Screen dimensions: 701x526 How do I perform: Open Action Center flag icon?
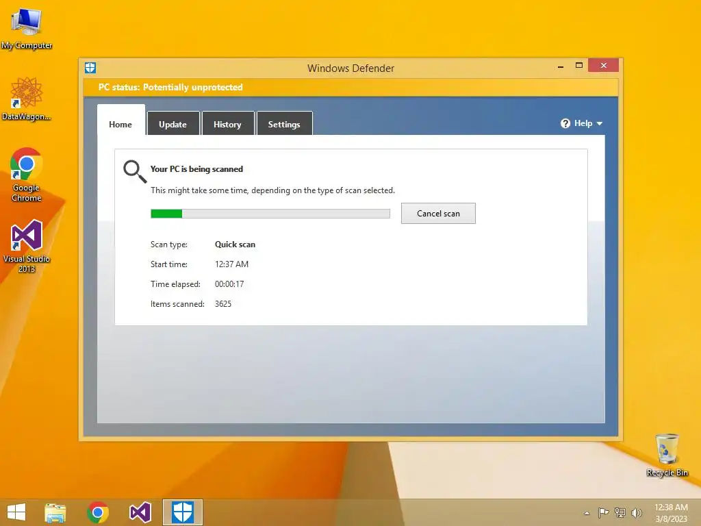pyautogui.click(x=604, y=512)
